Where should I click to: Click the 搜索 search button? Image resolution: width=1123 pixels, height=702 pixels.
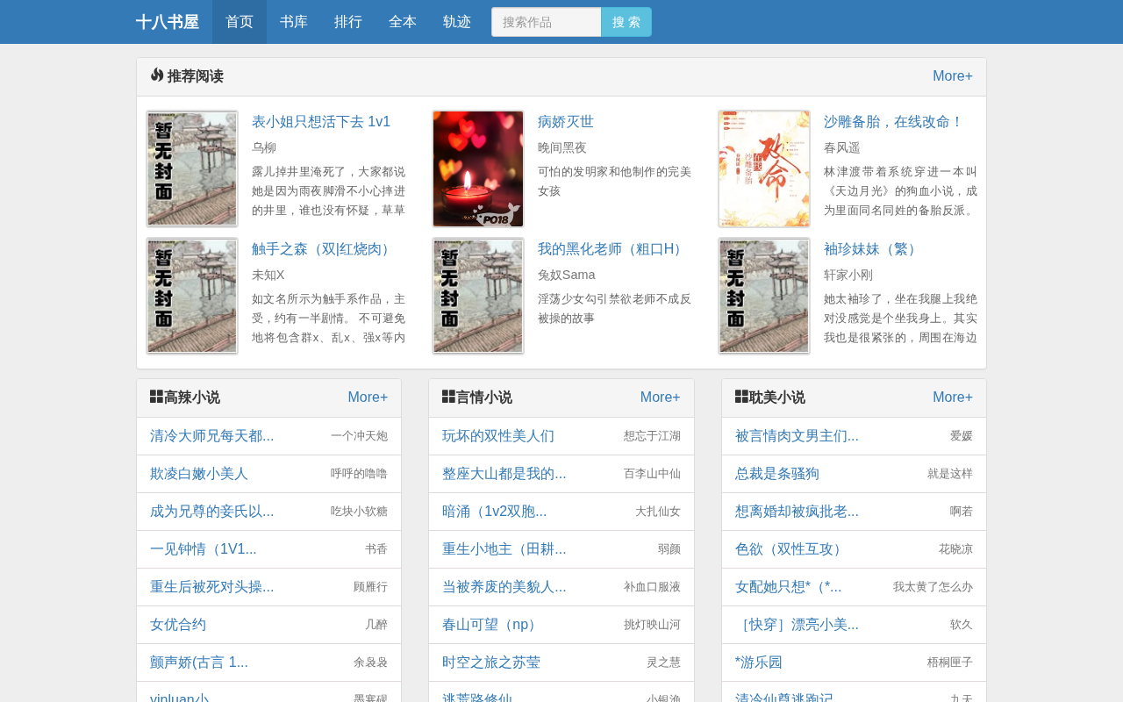coord(626,22)
